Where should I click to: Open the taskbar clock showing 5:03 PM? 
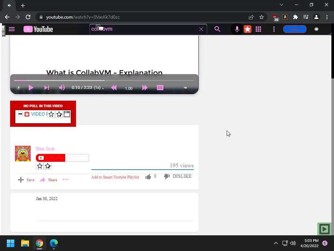point(310,243)
